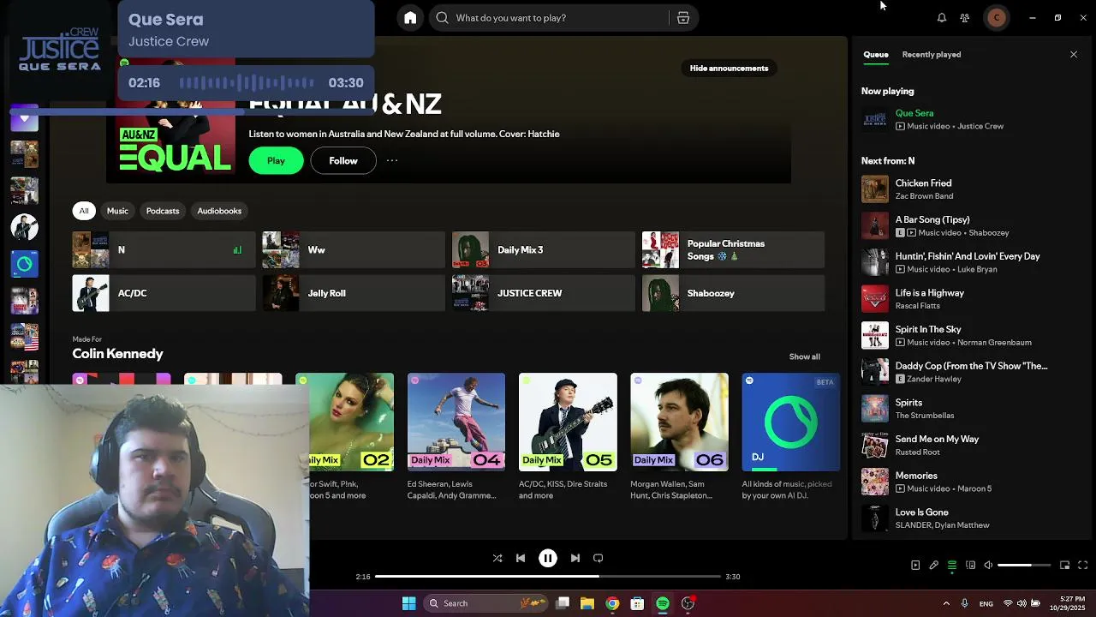
Task: Open Popular Christmas Songs shortcut
Action: 733,250
